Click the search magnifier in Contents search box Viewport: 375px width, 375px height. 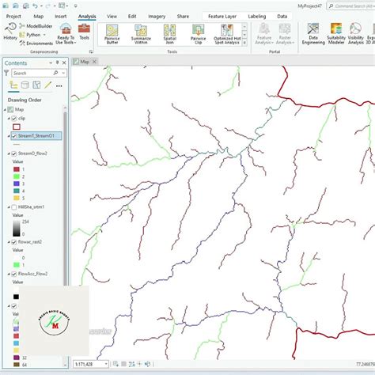(55, 73)
